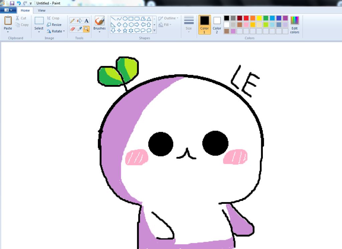342x249 pixels.
Task: Pick the pink (rose) palette swatch
Action: 246,24
